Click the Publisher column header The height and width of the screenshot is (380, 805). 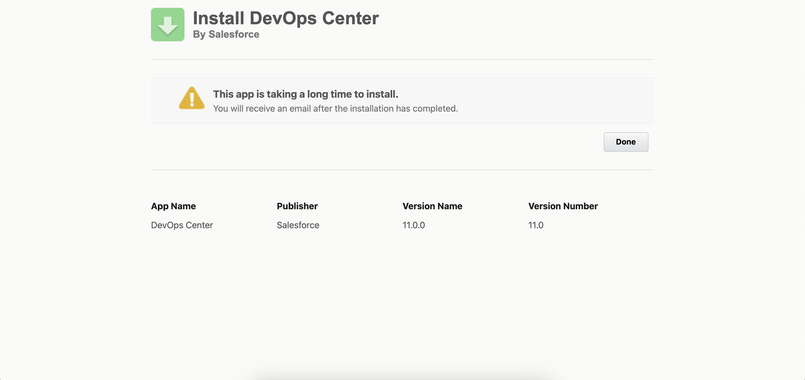[x=297, y=206]
